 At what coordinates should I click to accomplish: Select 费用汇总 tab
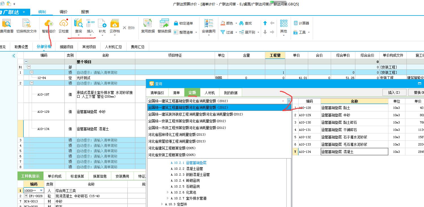(138, 47)
